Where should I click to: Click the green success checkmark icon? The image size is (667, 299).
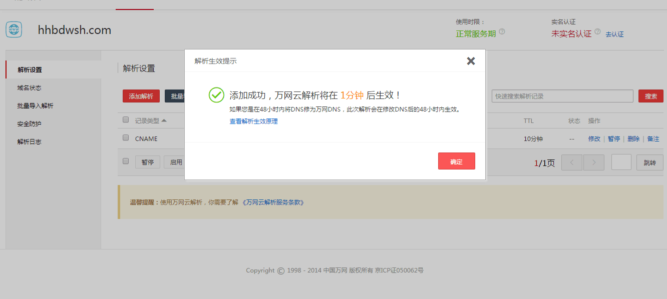click(x=216, y=95)
